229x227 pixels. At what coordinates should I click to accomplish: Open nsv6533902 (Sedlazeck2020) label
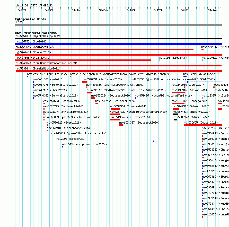tap(115, 101)
